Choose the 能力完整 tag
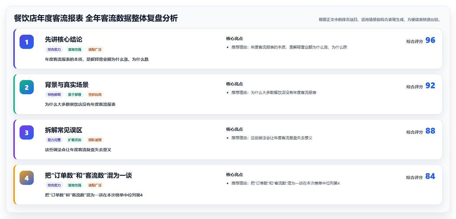The width and height of the screenshot is (456, 219). [x=54, y=140]
